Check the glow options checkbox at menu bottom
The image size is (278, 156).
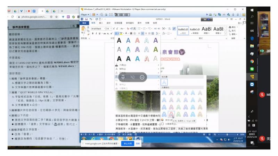pyautogui.click(x=162, y=124)
